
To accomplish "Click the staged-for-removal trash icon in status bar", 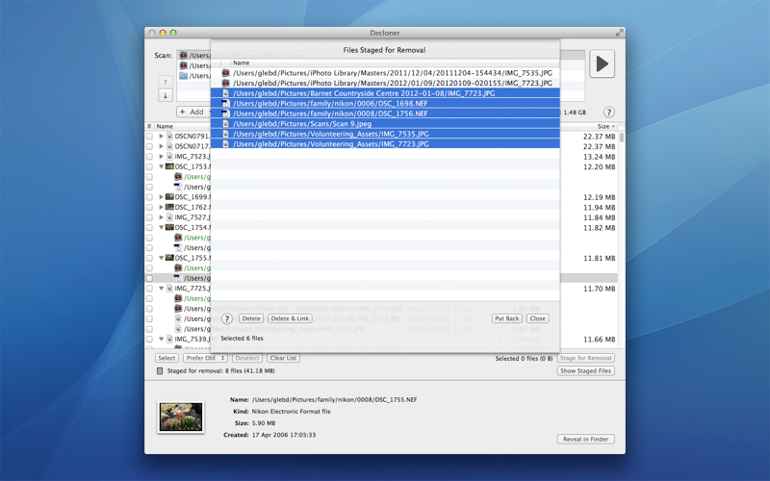I will point(160,371).
